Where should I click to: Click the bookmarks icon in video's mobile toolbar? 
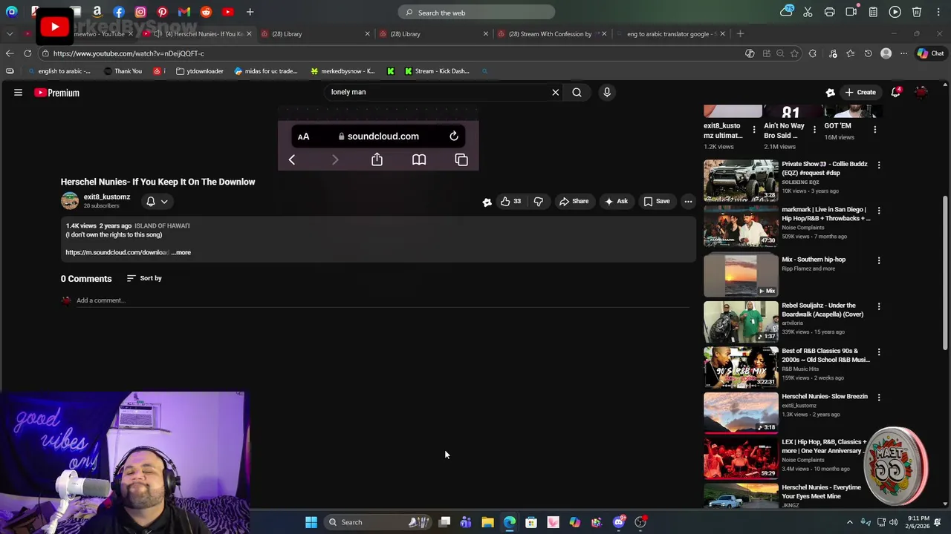click(x=419, y=159)
